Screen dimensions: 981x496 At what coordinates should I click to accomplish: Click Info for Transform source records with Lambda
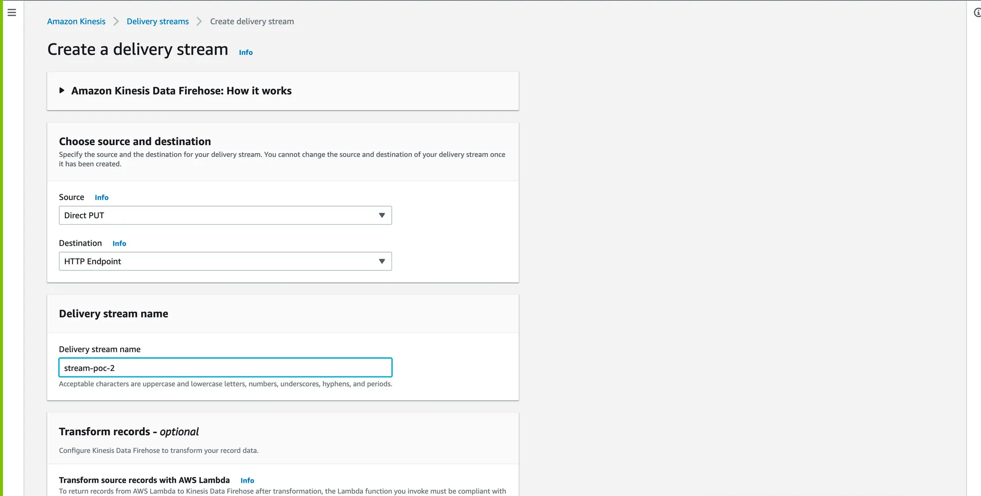(247, 481)
